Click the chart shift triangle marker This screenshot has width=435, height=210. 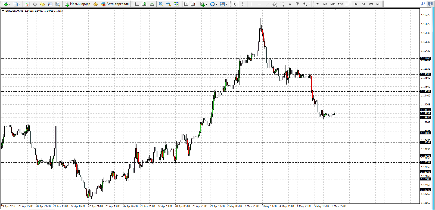pyautogui.click(x=335, y=9)
